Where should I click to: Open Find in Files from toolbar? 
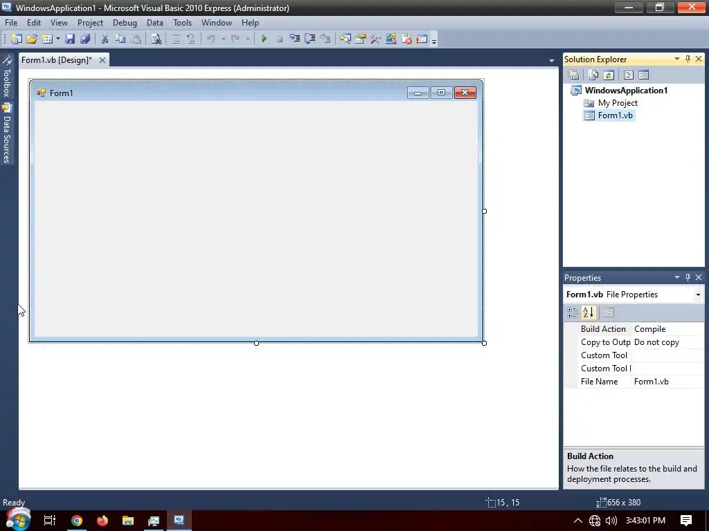click(156, 39)
